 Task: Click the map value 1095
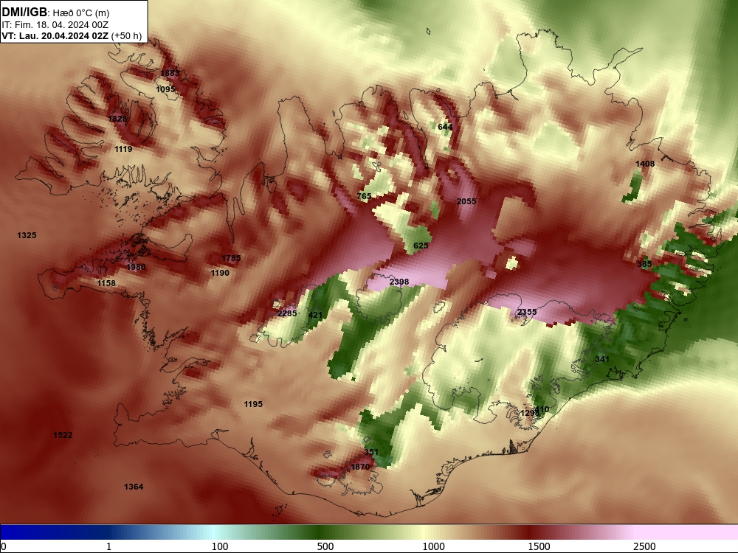[x=165, y=89]
